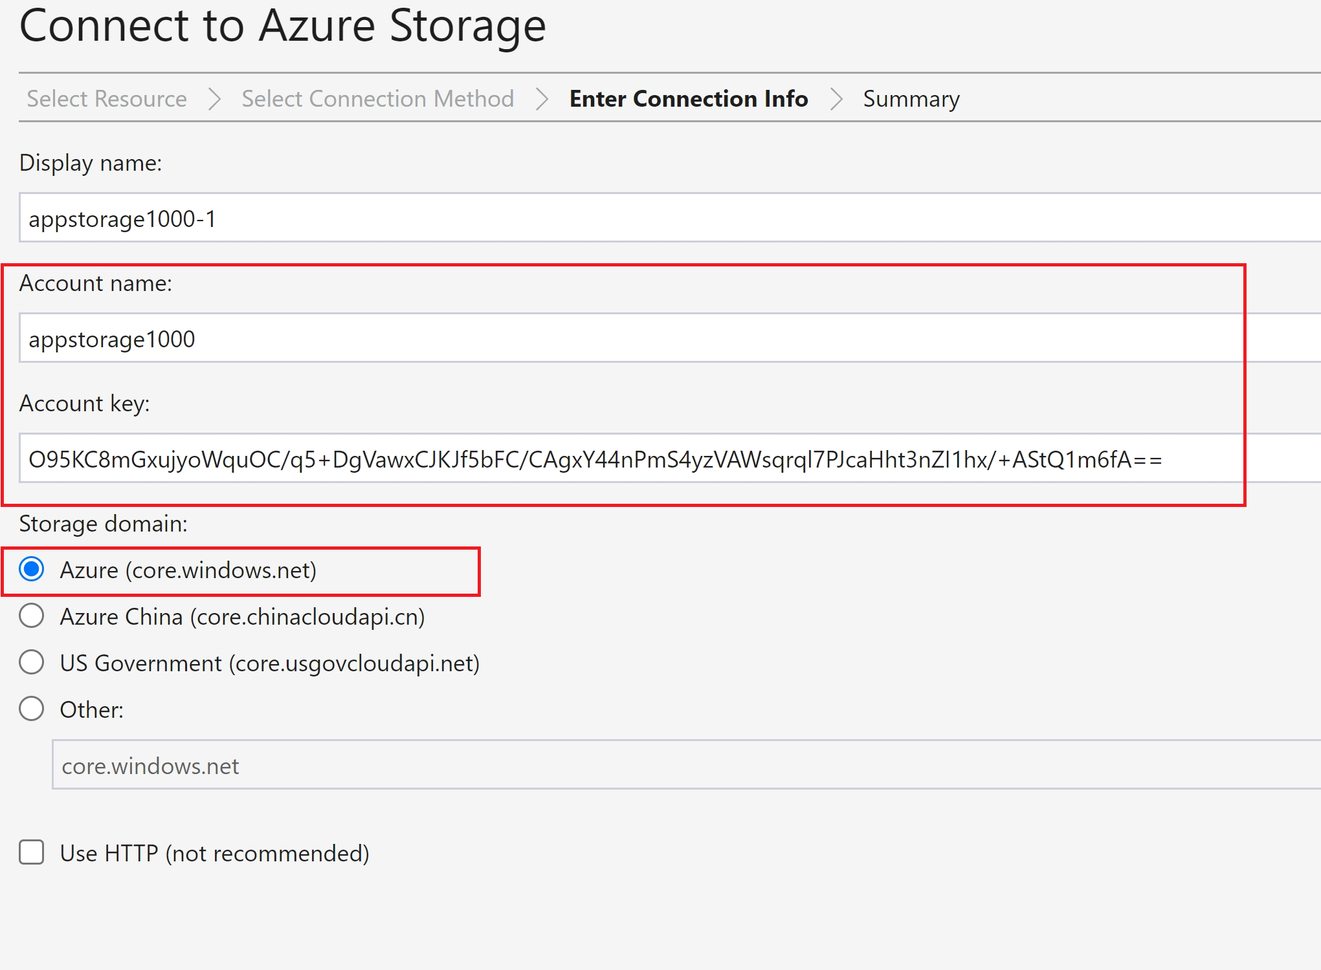Go back to Select Resource step

click(107, 99)
